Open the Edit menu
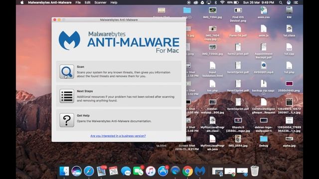 click(x=88, y=2)
